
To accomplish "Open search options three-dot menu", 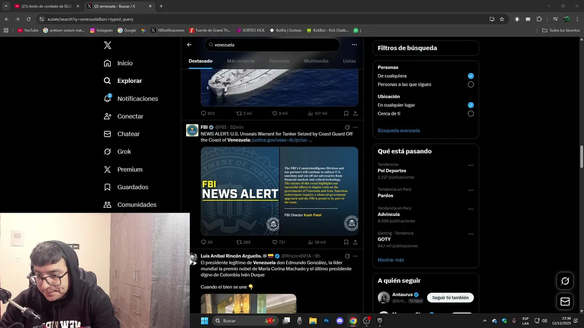I will 354,45.
